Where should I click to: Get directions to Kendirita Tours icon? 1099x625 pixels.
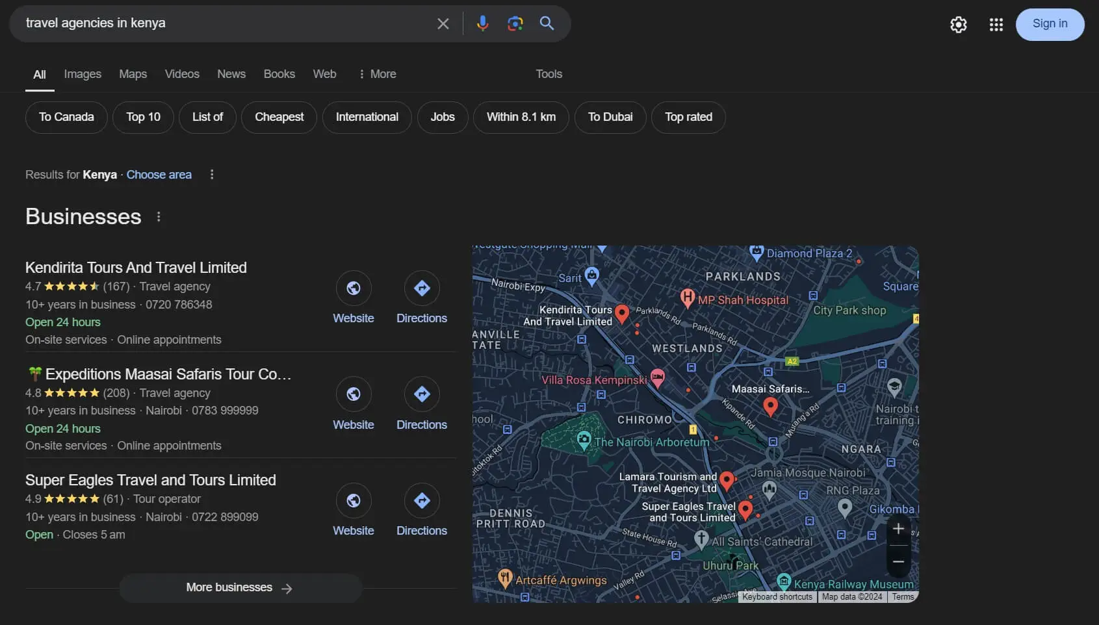point(422,288)
